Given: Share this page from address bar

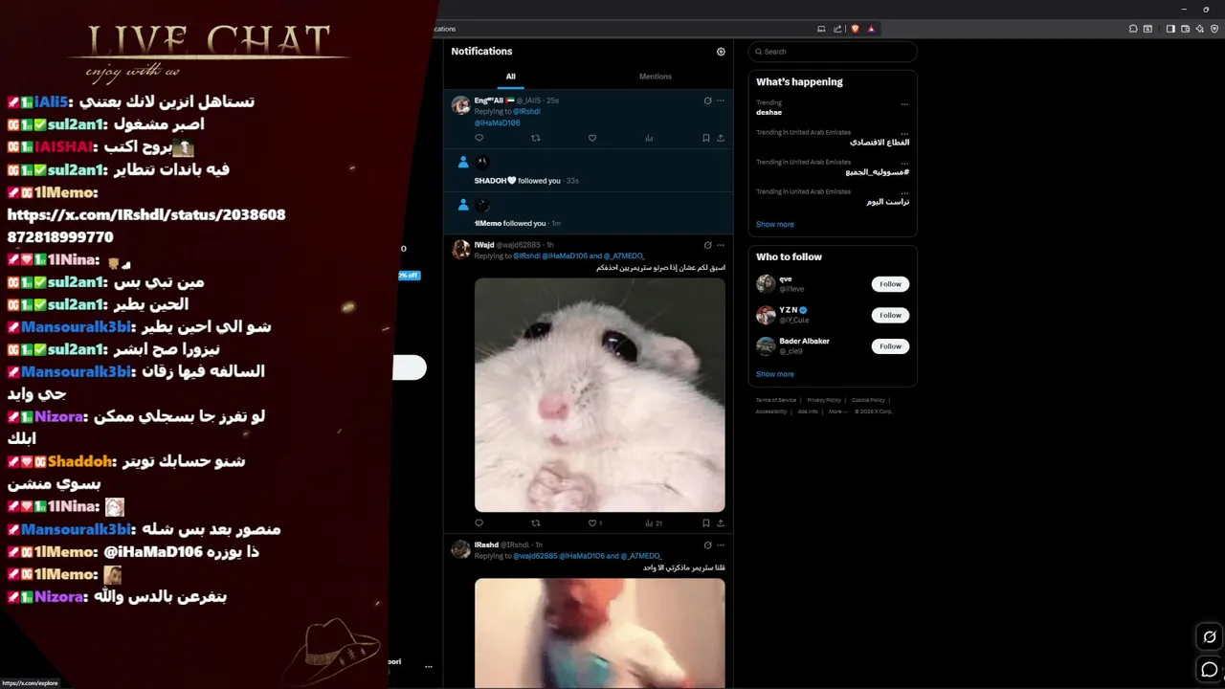Looking at the screenshot, I should pos(837,29).
